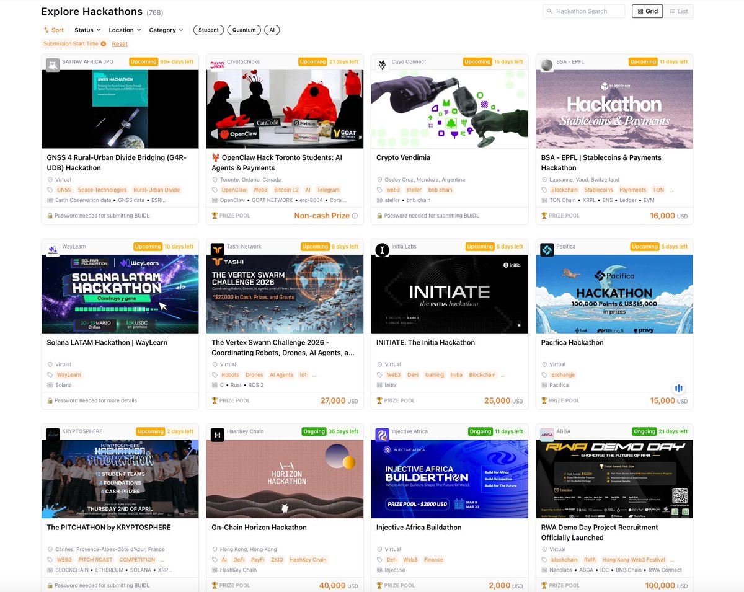Open The PITCHATHON by KRYPTOSPHERE title
The width and height of the screenshot is (744, 592).
pos(109,528)
